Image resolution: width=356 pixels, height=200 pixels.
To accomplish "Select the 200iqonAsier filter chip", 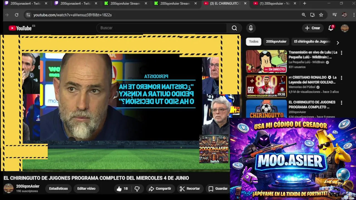I will [x=276, y=41].
